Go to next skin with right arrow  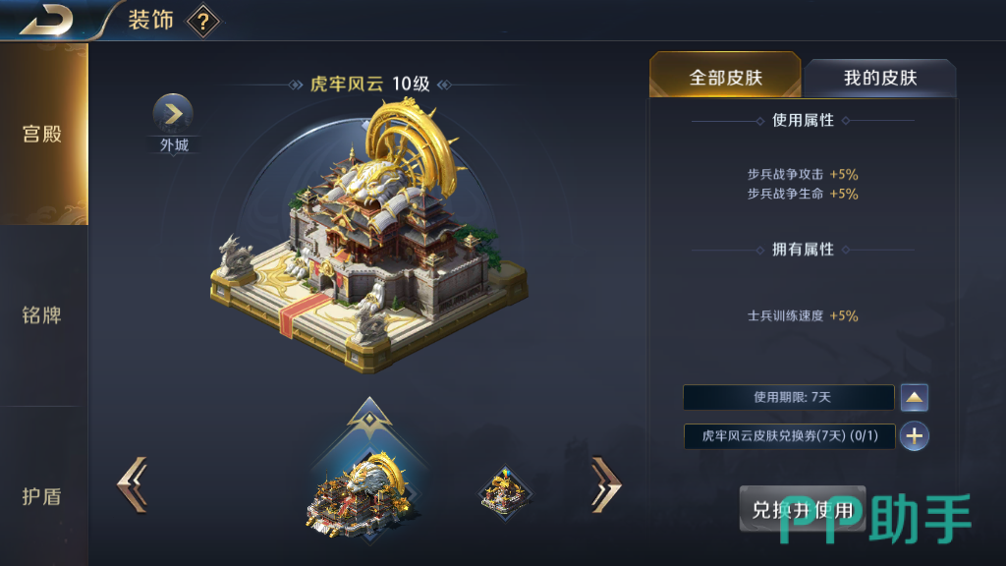(606, 484)
